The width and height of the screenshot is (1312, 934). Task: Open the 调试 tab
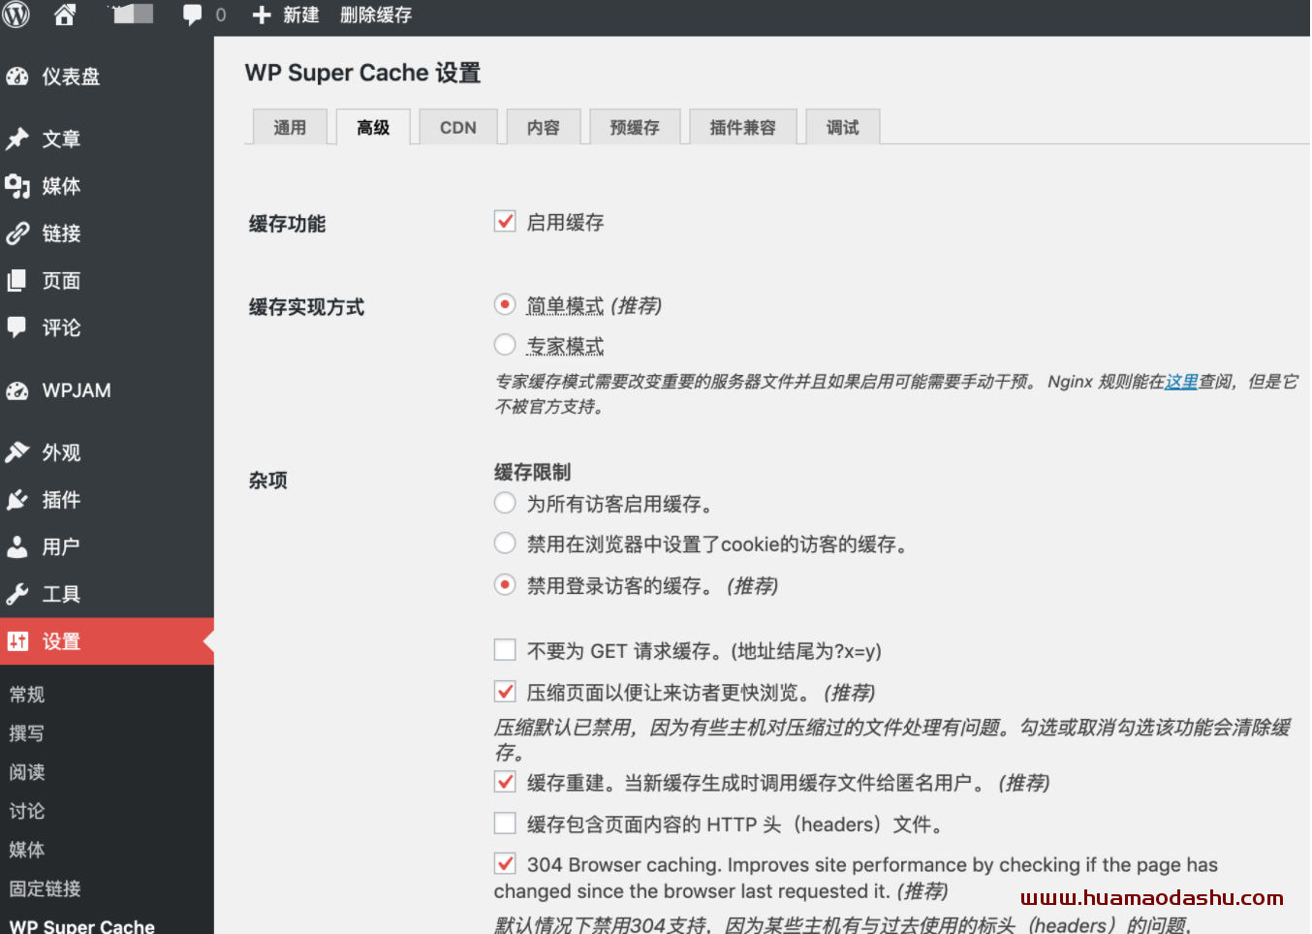coord(843,127)
